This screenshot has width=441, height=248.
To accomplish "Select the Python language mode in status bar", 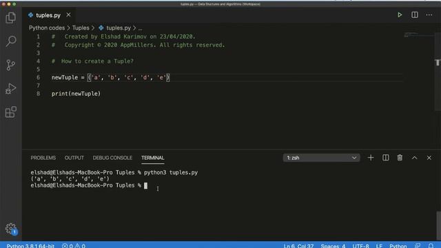I will pos(398,246).
